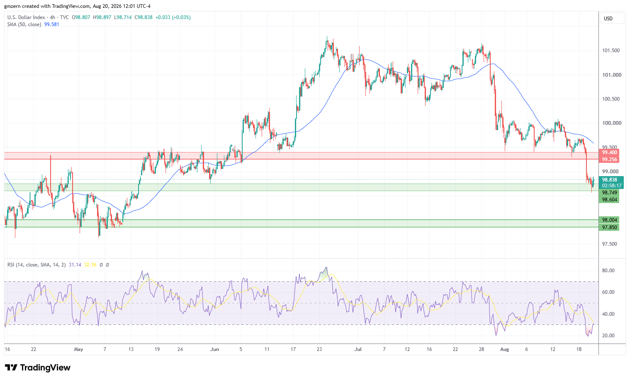This screenshot has height=380, width=630.
Task: Click the change value +0.033 (+0.03%)
Action: [173, 17]
